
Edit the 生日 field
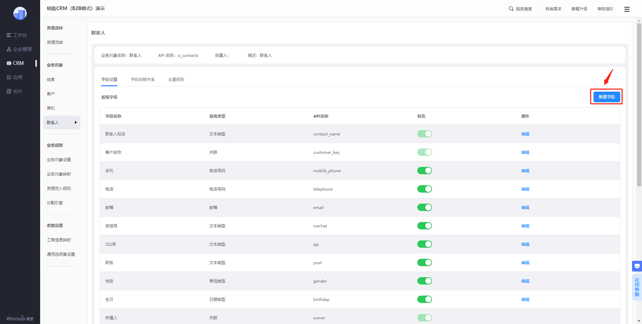coord(525,300)
